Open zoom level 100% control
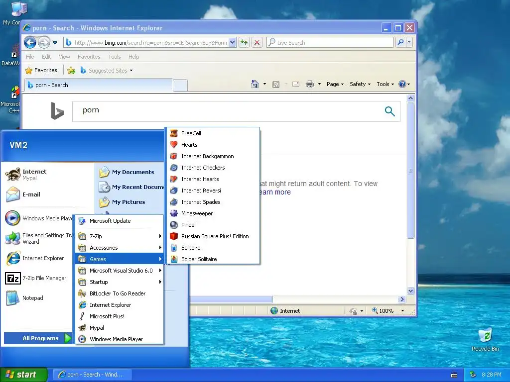 pos(388,311)
